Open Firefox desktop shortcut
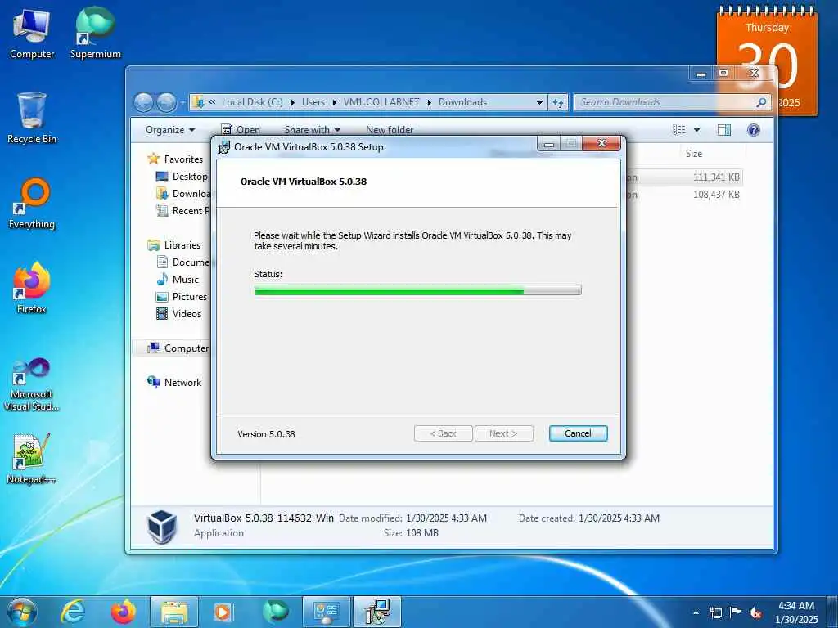The height and width of the screenshot is (628, 838). (32, 288)
